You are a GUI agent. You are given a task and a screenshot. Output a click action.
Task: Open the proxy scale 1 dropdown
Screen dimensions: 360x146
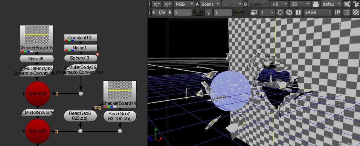pos(267,12)
